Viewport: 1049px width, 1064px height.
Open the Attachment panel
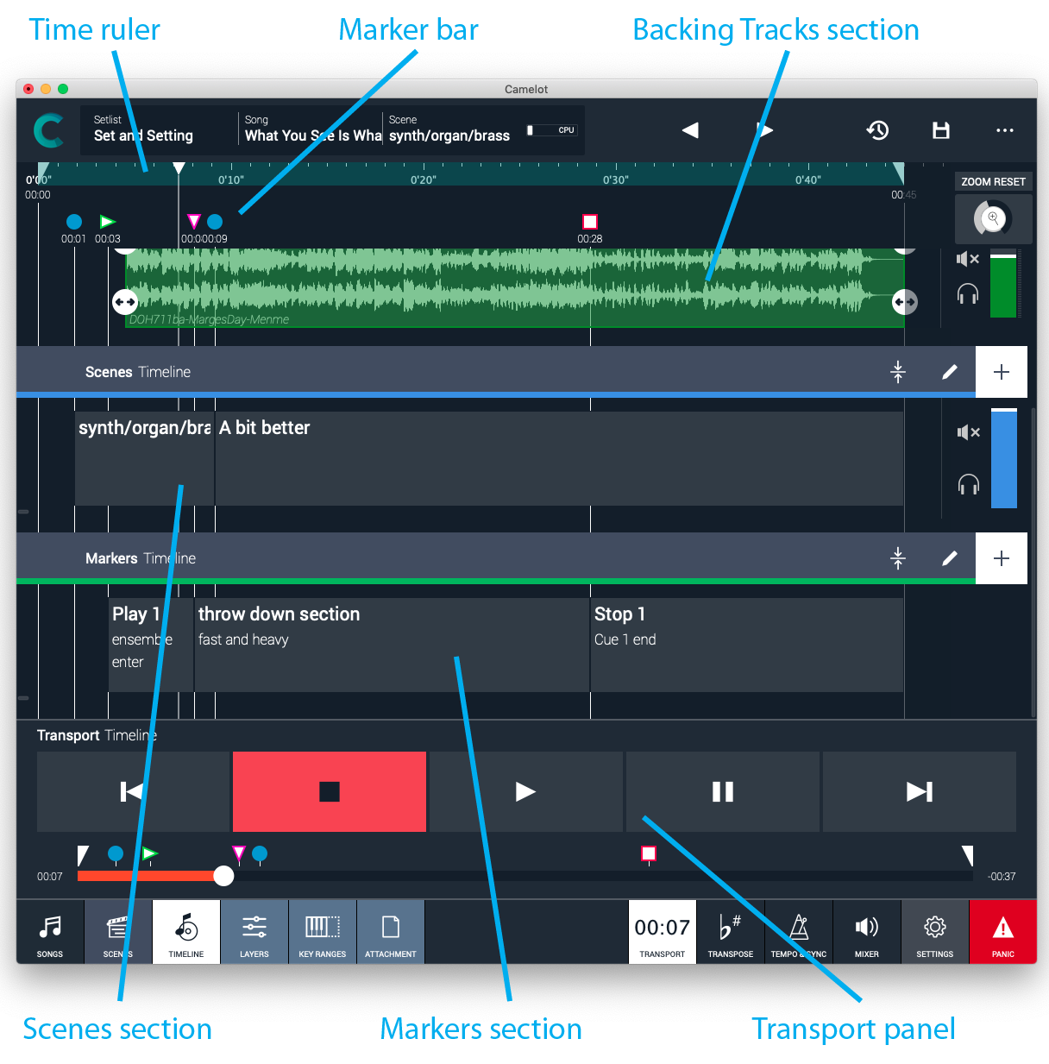tap(390, 932)
